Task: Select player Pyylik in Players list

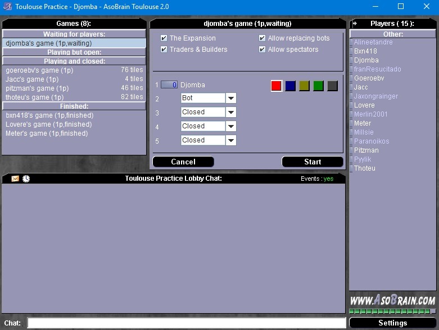Action: (363, 159)
